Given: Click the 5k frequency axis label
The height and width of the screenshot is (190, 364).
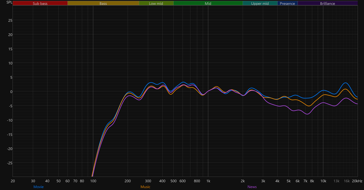Looking at the screenshot, I should point(288,181).
